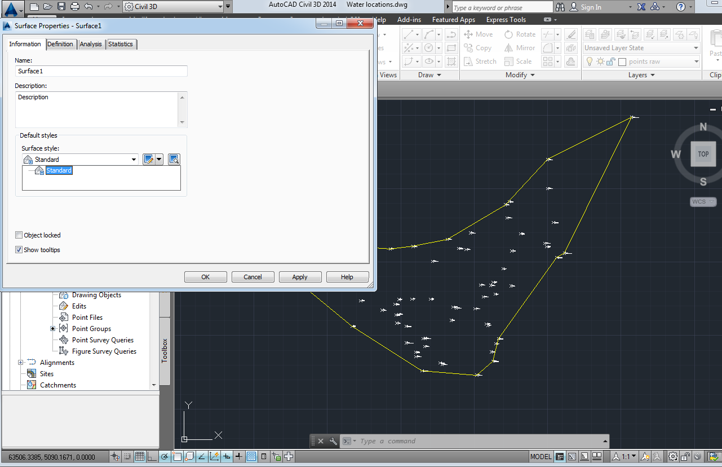Select the Mirror tool in Modify panel
Viewport: 722px width, 467px height.
(520, 48)
